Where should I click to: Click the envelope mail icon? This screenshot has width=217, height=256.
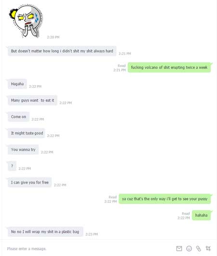(x=179, y=248)
